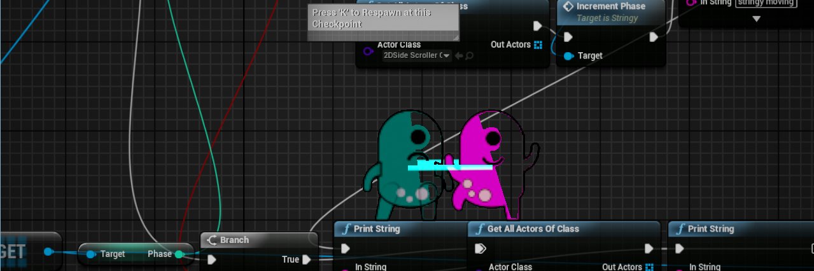Click Out Actors array pin on lower node
The image size is (814, 271).
click(649, 267)
